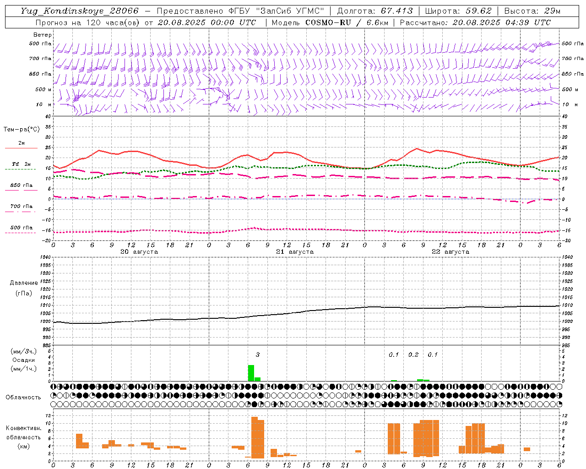Image resolution: width=586 pixels, height=469 pixels.
Task: Click the 'Конвективн.' convective cloud label
Action: click(24, 428)
